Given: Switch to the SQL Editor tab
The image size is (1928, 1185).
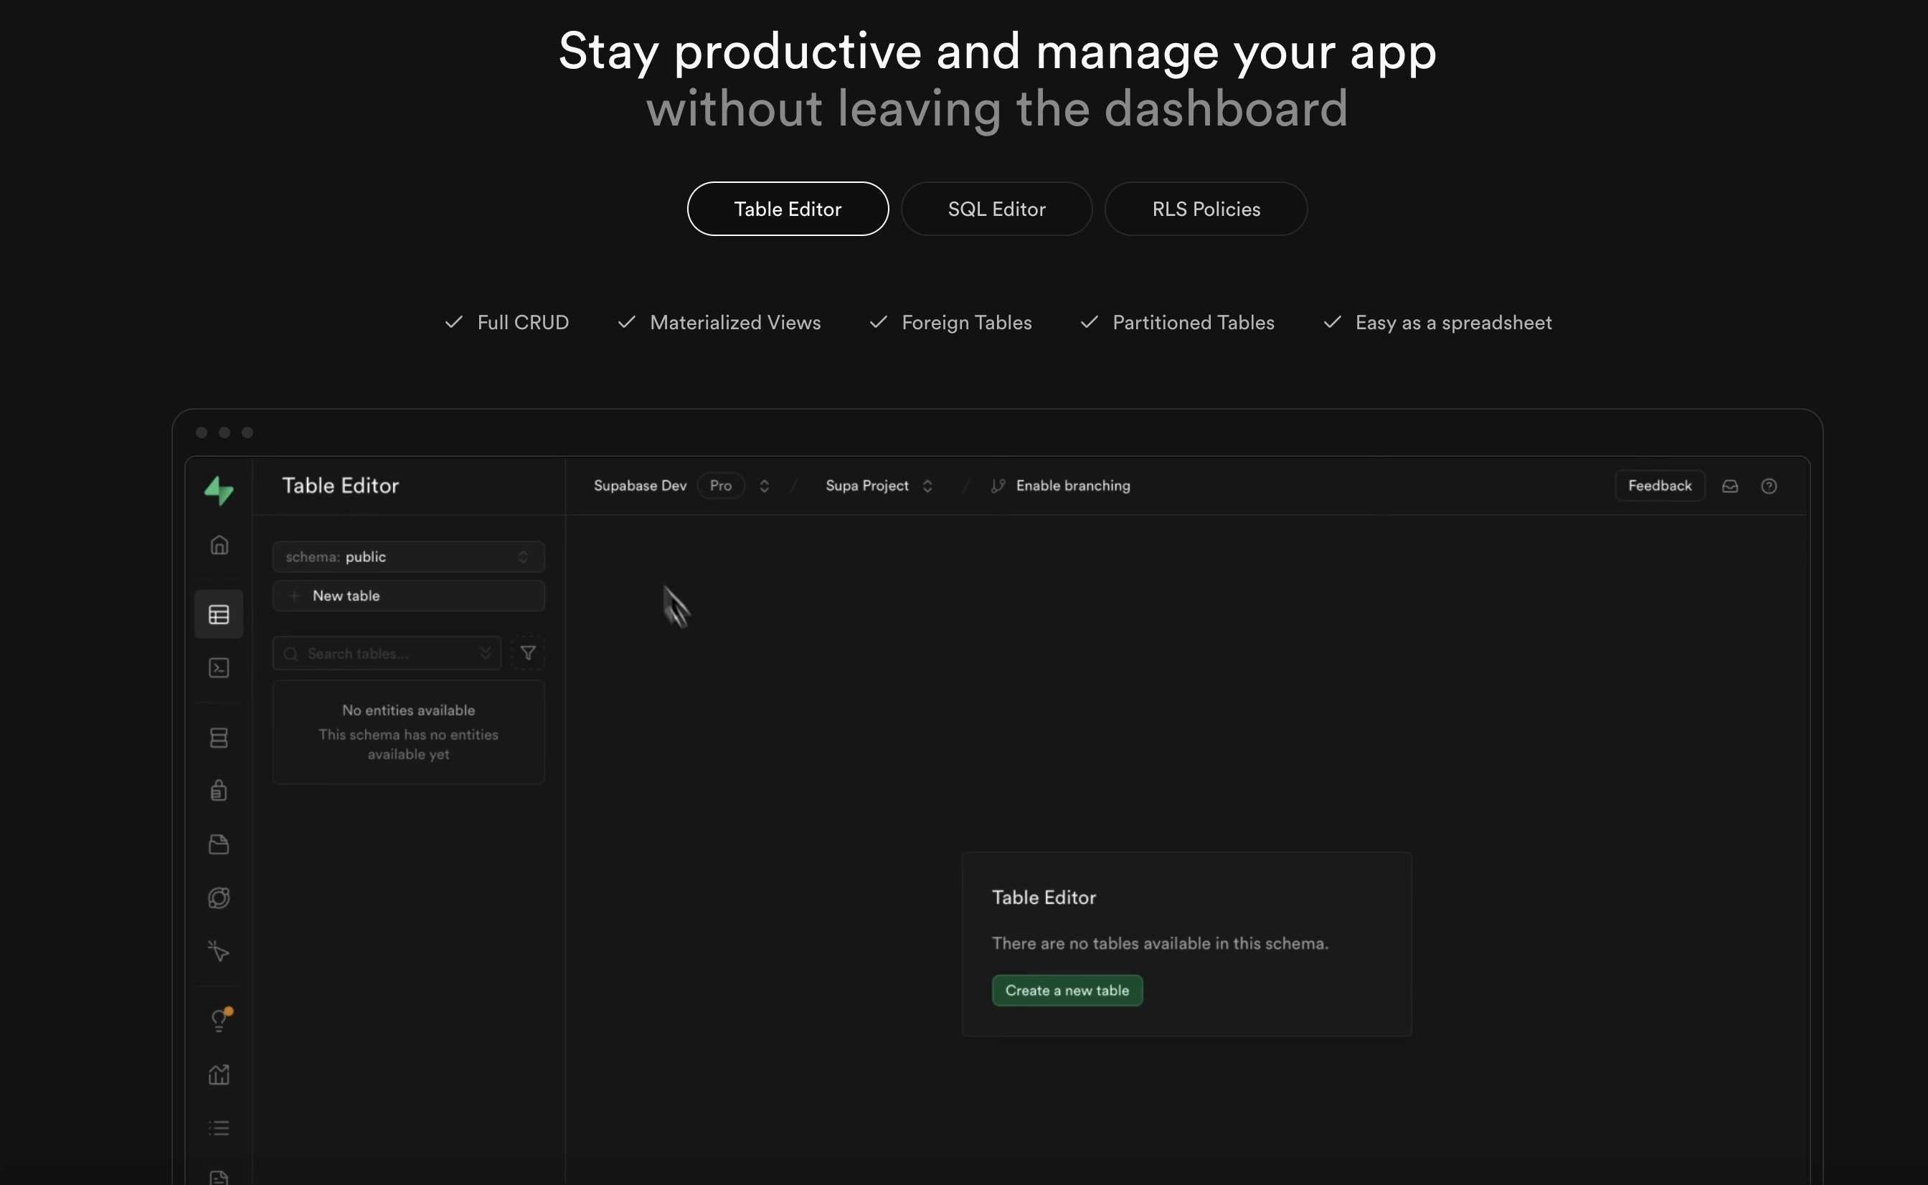Looking at the screenshot, I should (x=996, y=209).
